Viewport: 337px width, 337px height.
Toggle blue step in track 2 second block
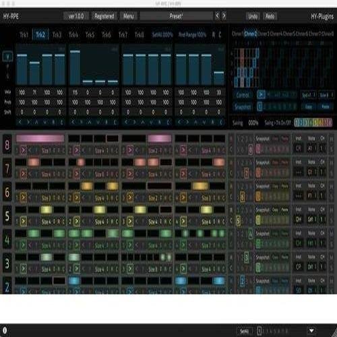74,281
